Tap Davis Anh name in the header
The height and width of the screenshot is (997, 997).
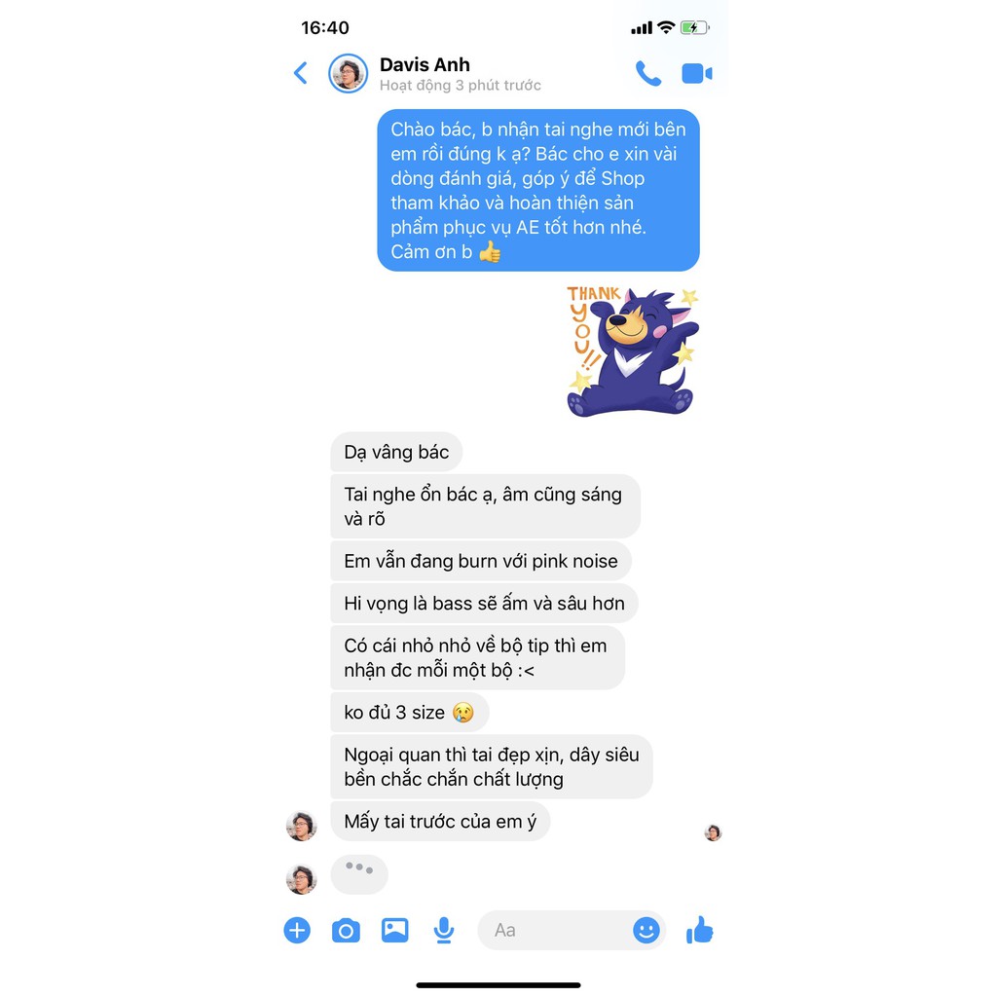coord(425,65)
